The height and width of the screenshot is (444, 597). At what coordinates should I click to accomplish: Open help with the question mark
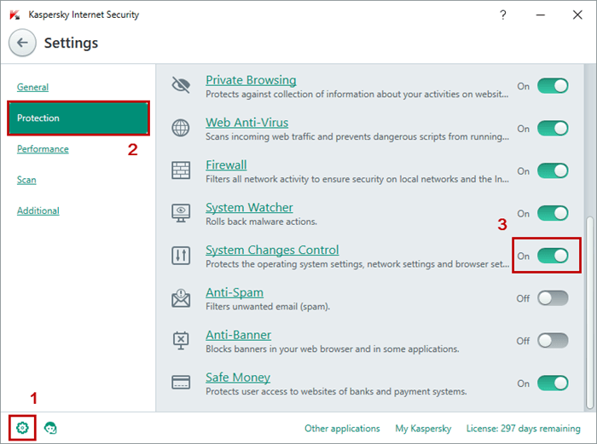pos(503,14)
